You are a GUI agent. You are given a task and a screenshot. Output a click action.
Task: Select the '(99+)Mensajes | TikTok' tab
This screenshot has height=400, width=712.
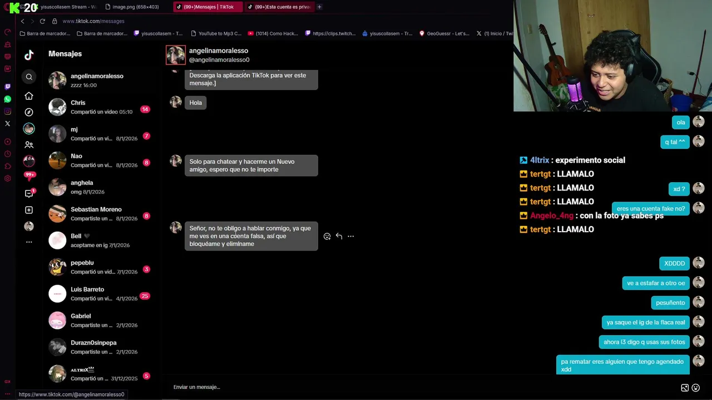208,7
